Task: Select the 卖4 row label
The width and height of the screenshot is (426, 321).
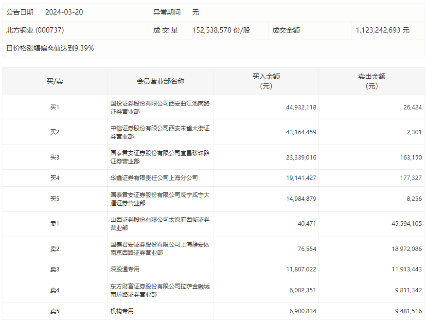Action: (54, 290)
